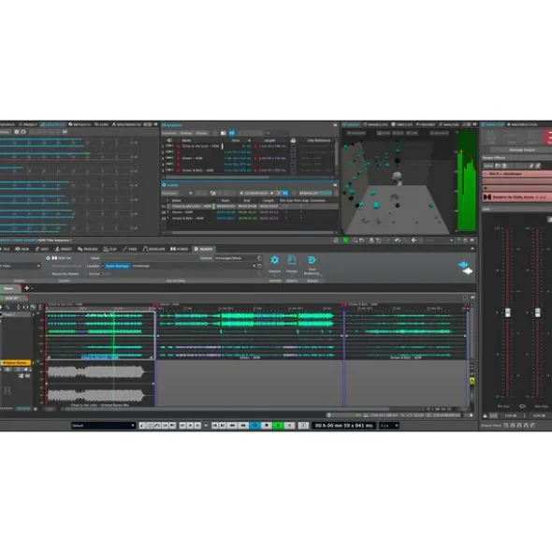Viewport: 552px width, 553px height.
Task: Open the speed dropdown beside the timecode
Action: point(389,426)
